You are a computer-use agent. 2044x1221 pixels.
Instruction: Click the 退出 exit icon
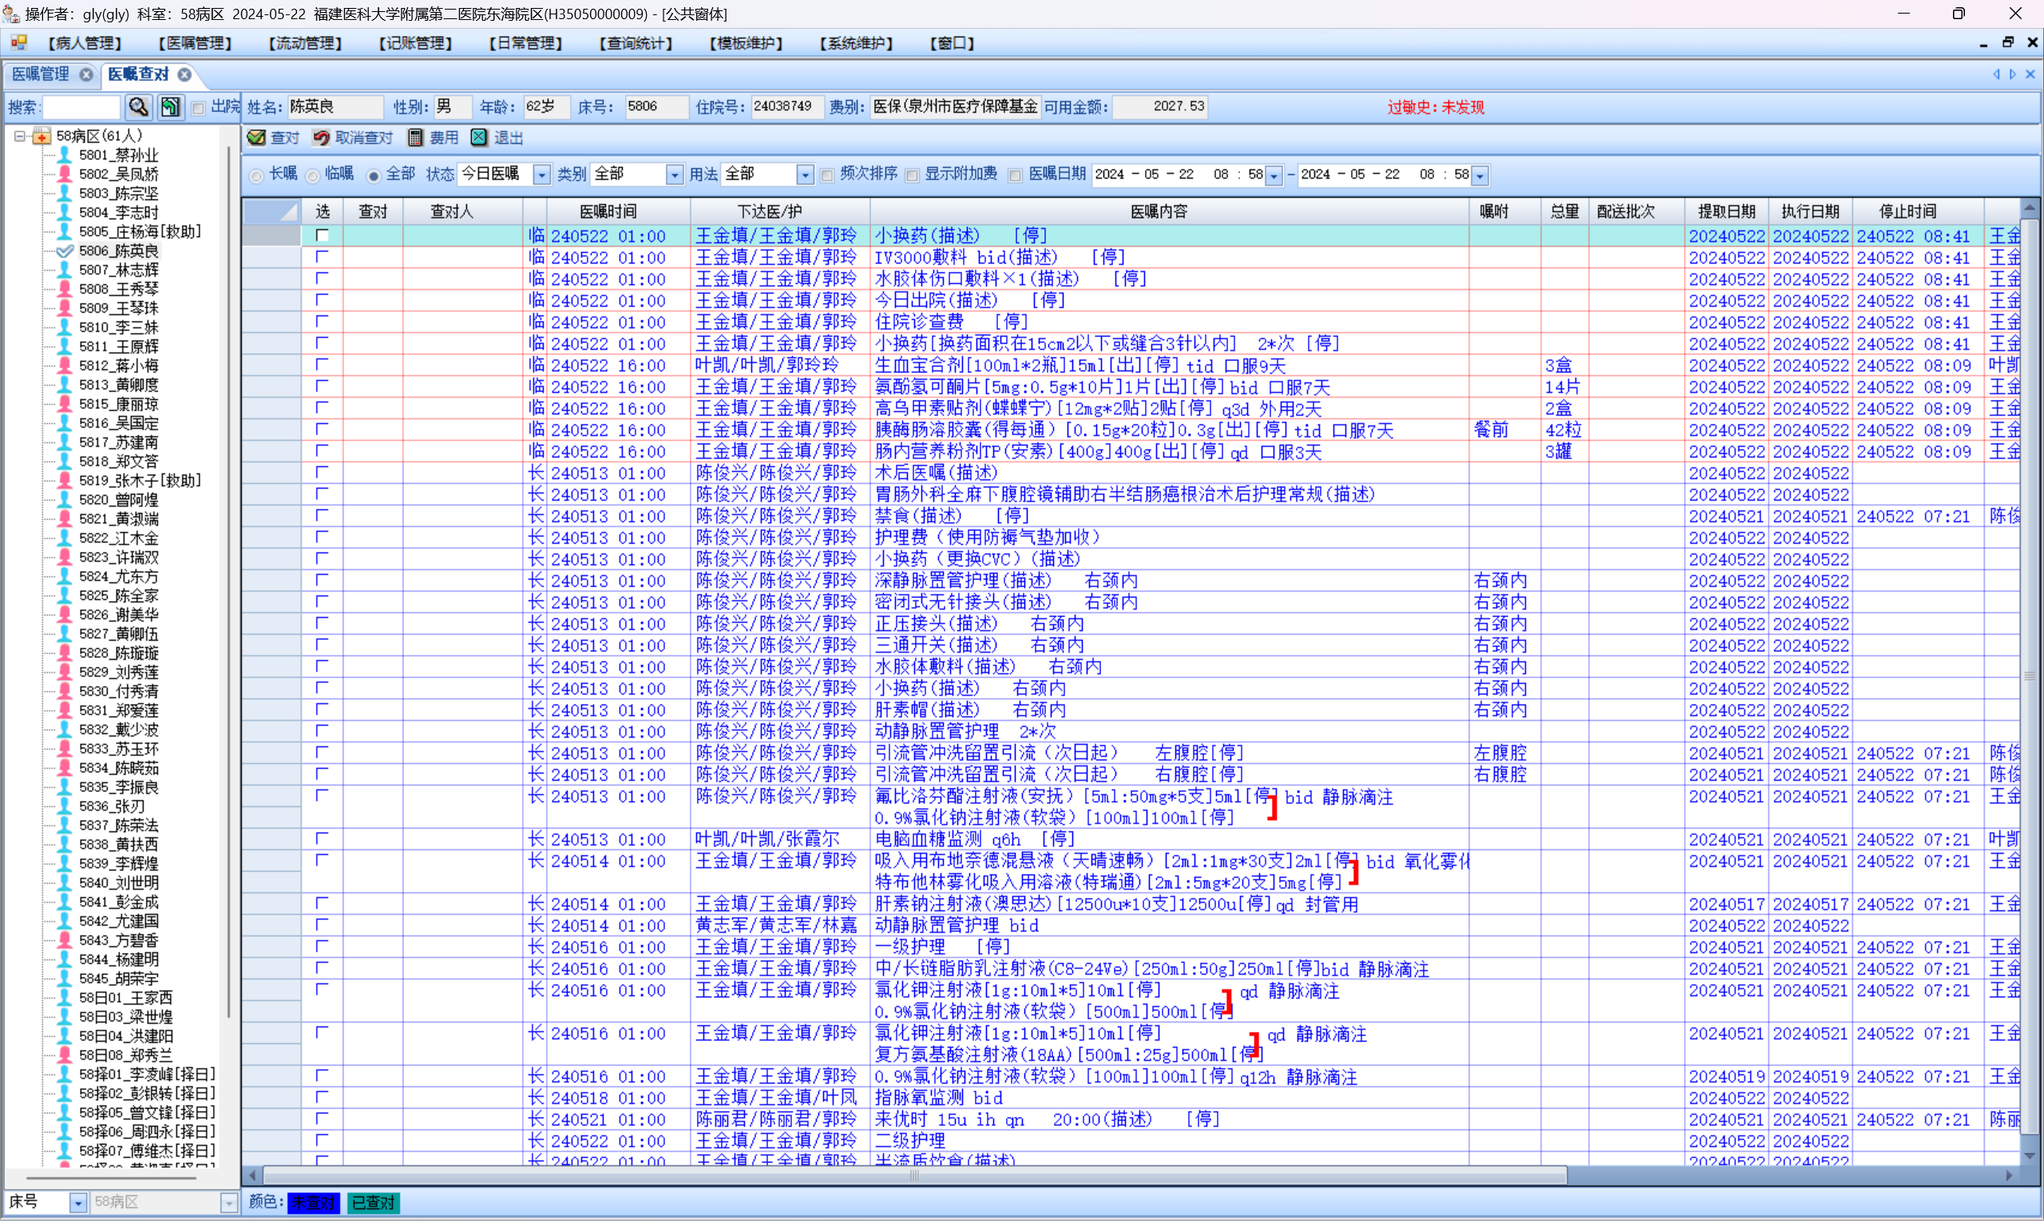point(479,137)
